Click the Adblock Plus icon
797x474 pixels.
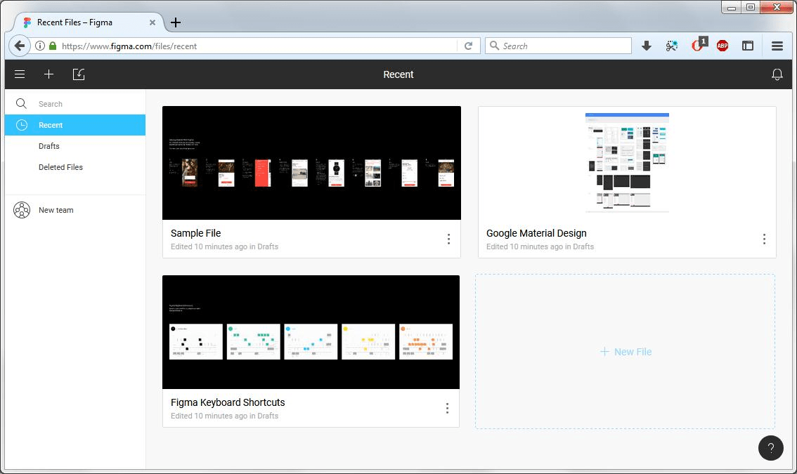(723, 46)
